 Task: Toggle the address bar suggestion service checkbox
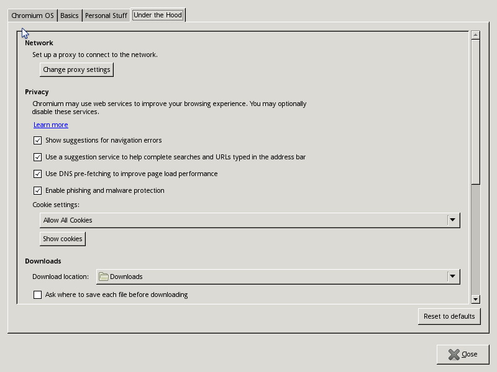(38, 157)
